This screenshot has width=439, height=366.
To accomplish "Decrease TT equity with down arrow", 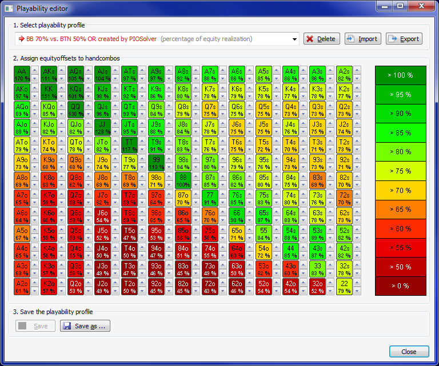I will point(142,149).
